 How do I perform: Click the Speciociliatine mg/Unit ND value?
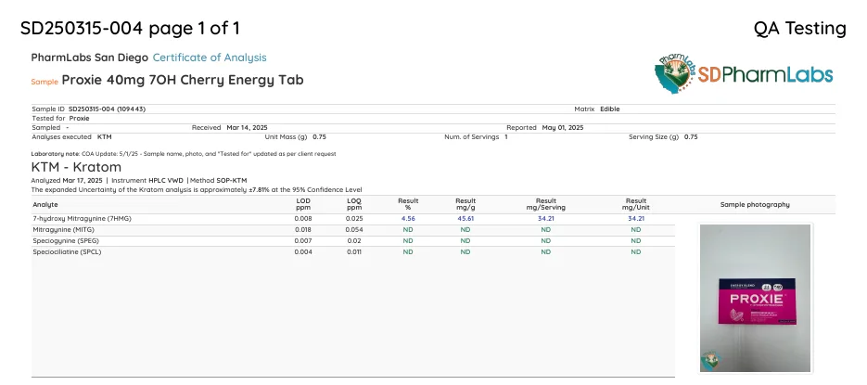636,251
